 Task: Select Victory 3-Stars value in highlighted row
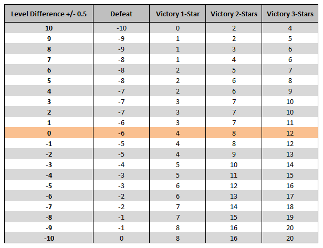(290, 133)
